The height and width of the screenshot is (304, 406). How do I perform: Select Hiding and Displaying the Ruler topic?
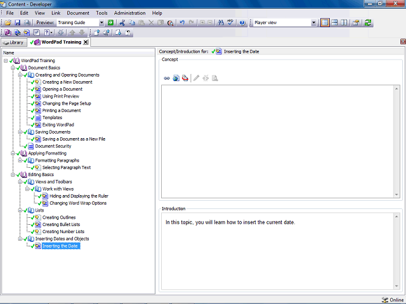pyautogui.click(x=79, y=196)
